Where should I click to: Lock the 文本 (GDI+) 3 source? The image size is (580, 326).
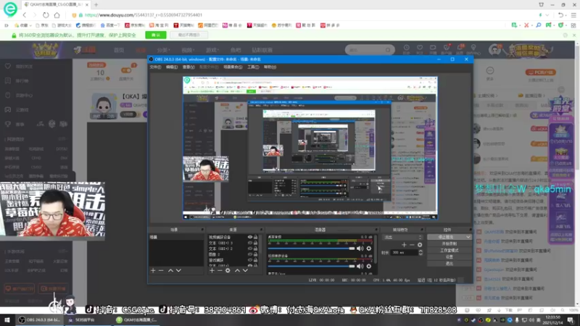click(x=256, y=243)
